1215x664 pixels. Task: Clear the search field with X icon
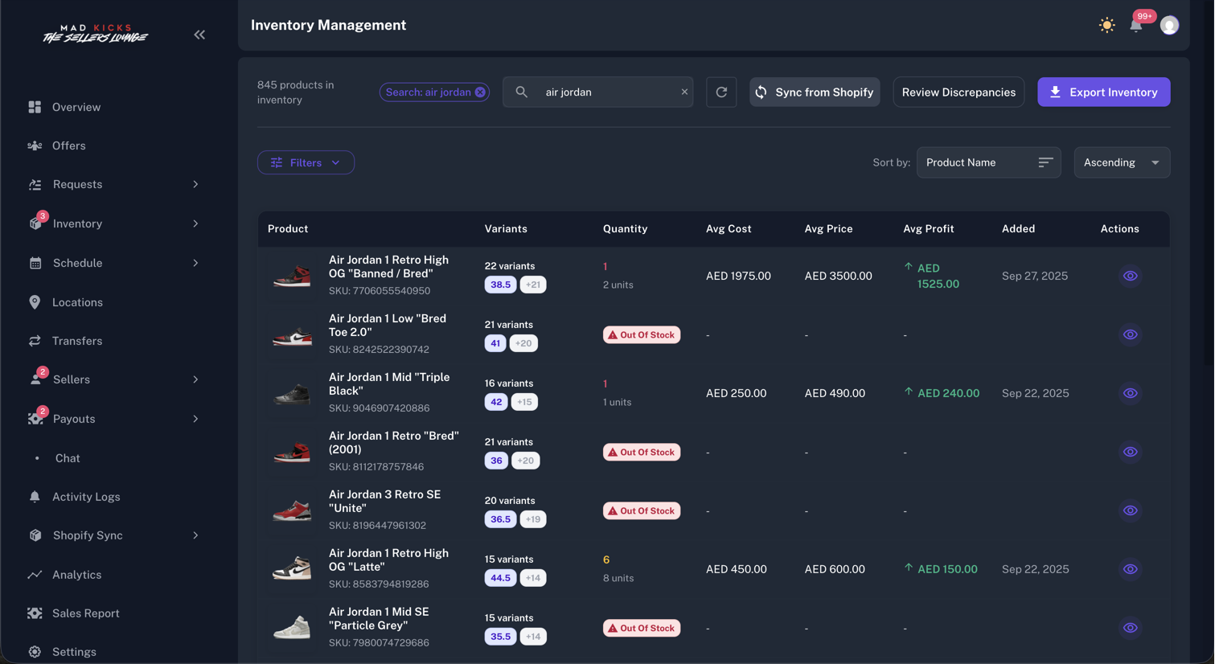685,92
